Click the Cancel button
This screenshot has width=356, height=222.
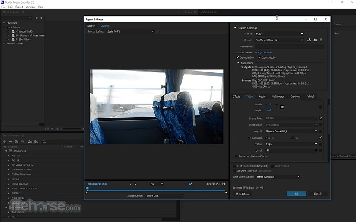[317, 194]
